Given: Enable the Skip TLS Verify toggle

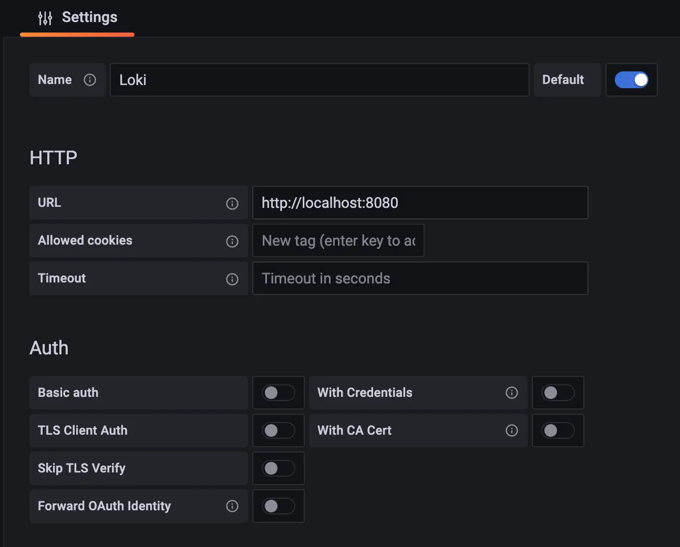Looking at the screenshot, I should pos(279,468).
